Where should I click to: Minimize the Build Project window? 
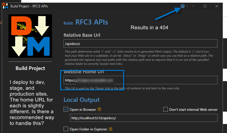[193, 6]
